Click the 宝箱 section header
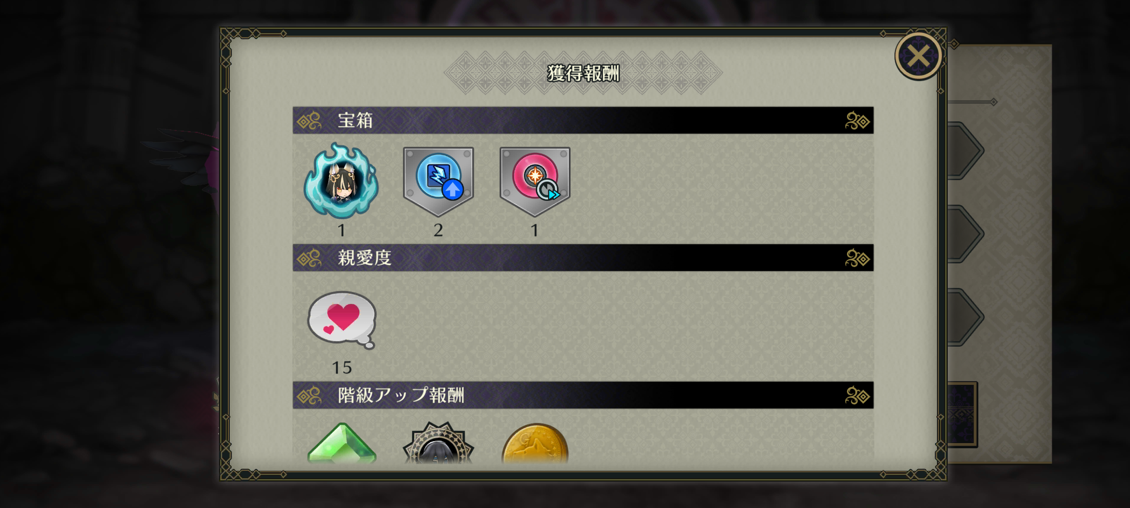 click(583, 120)
